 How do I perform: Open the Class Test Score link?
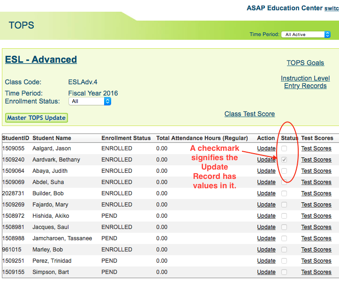click(249, 114)
